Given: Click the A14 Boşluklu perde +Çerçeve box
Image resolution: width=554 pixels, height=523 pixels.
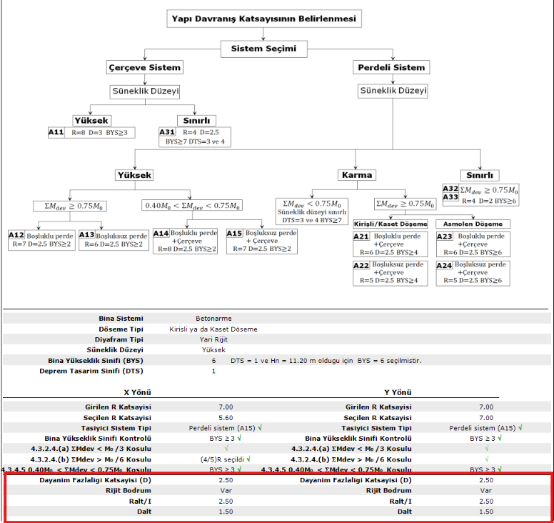Looking at the screenshot, I should [185, 241].
